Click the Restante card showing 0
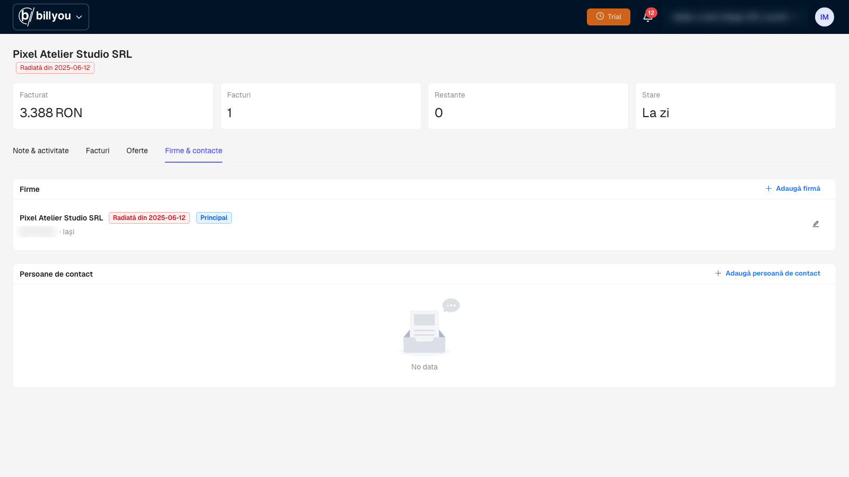This screenshot has height=477, width=849. pos(528,106)
